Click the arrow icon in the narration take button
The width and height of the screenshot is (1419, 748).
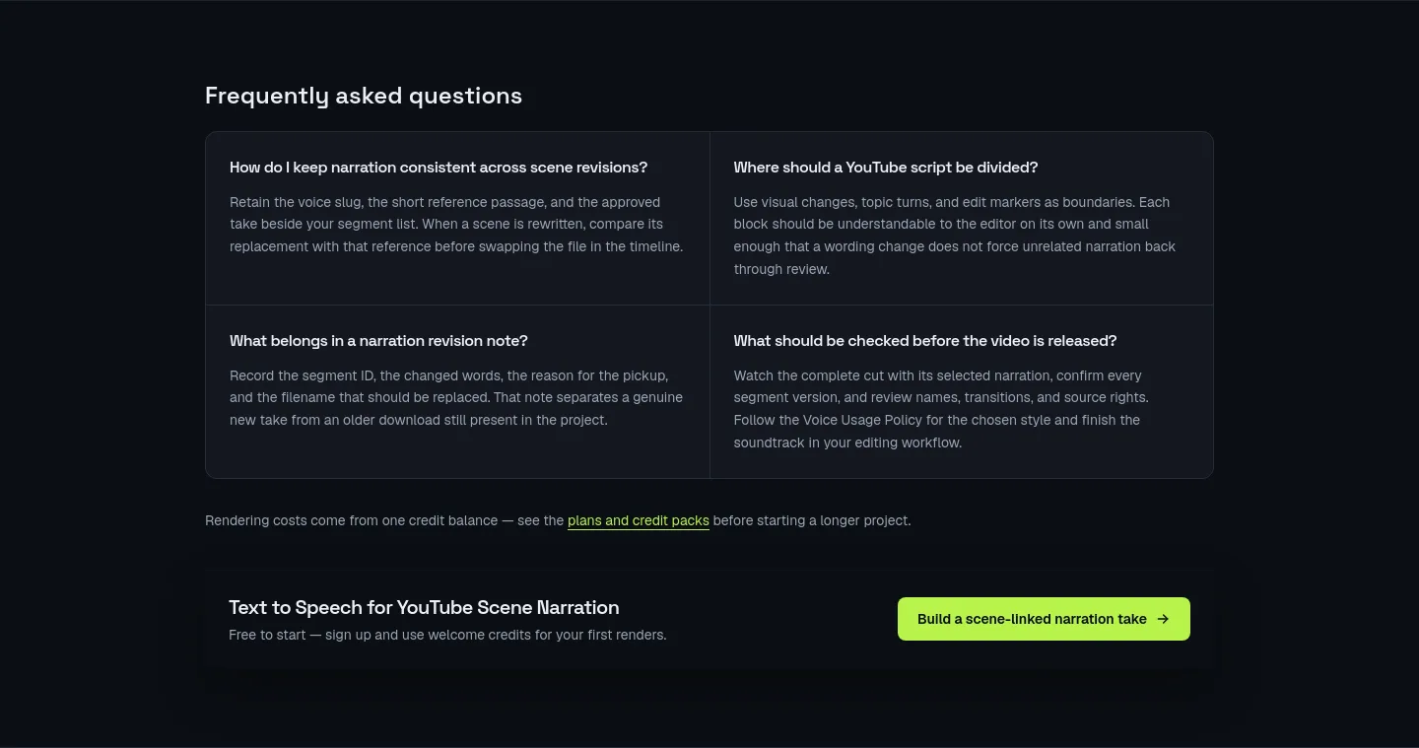click(x=1163, y=619)
